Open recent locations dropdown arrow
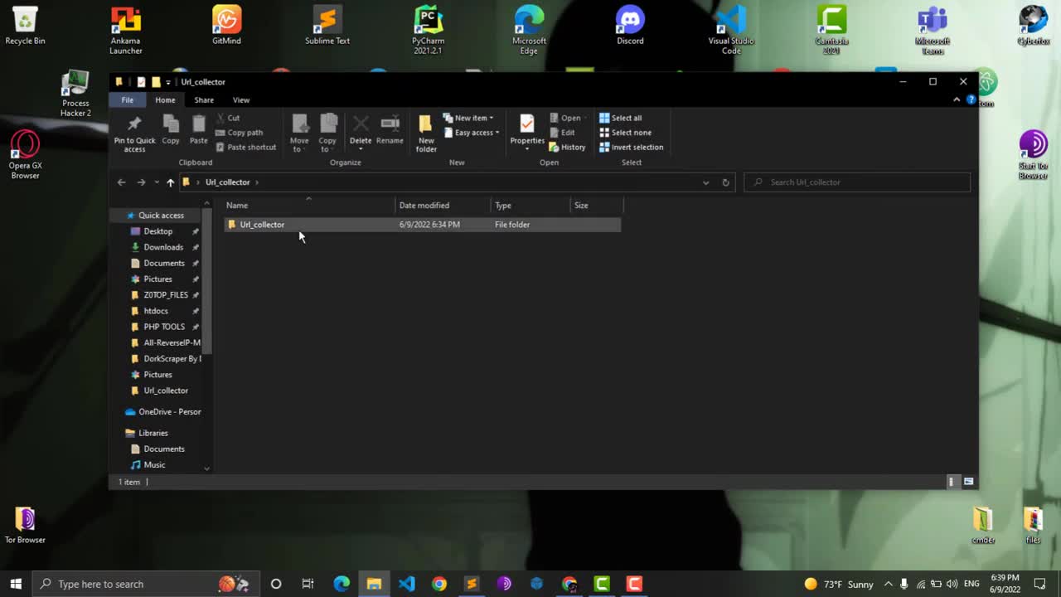 pos(157,182)
